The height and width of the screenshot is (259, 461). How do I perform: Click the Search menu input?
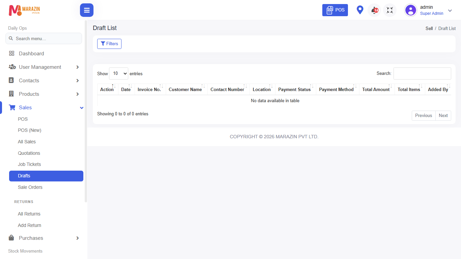[x=44, y=38]
